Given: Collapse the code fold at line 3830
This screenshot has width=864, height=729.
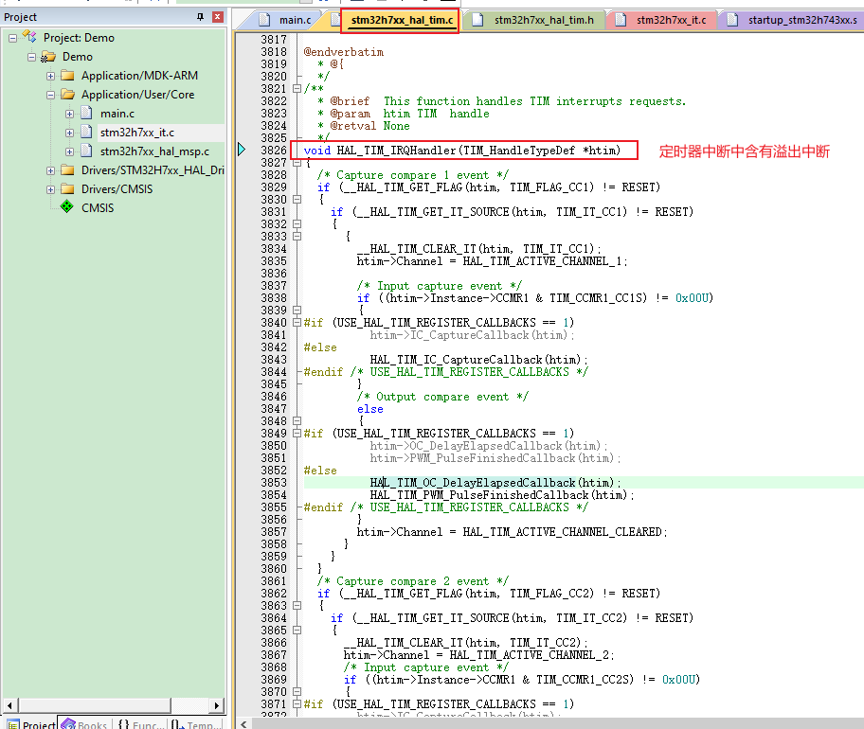Looking at the screenshot, I should tap(297, 200).
